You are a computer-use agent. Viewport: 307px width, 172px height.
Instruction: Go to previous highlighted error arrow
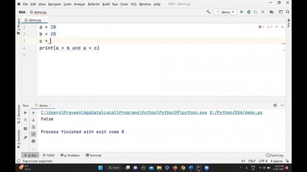276,27
